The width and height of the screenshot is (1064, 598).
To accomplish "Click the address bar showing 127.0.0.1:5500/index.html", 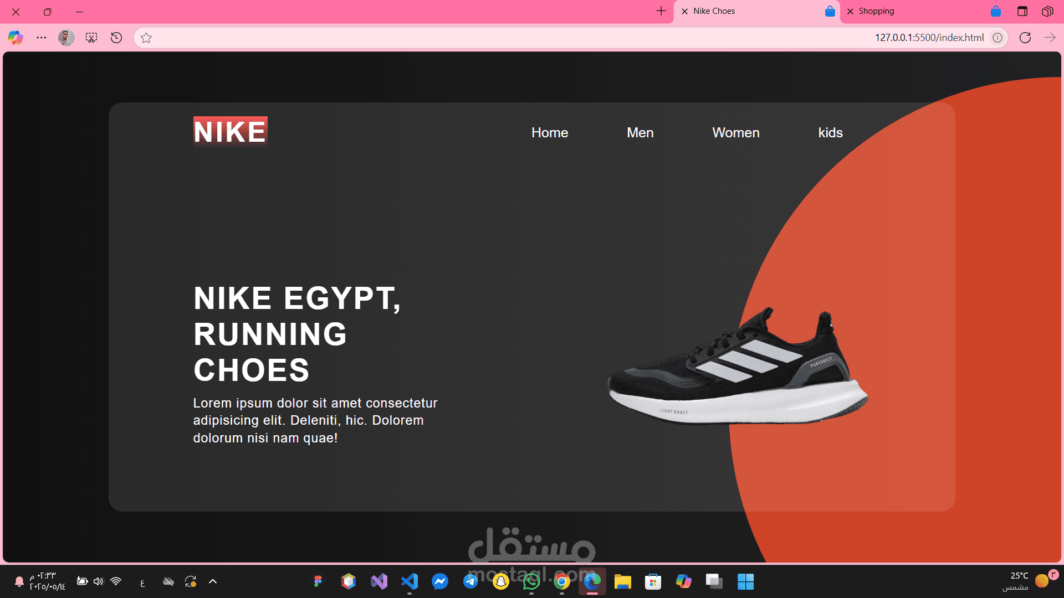I will 571,38.
